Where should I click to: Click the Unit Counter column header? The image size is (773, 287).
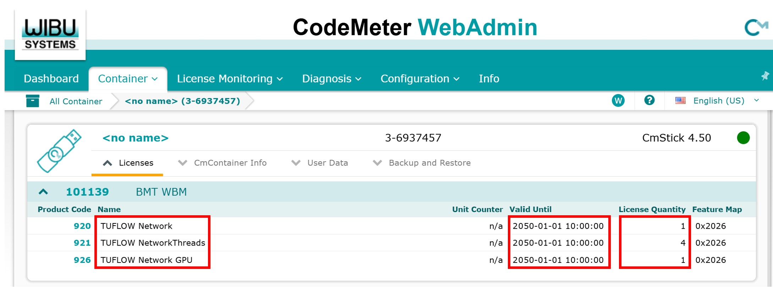tap(477, 210)
